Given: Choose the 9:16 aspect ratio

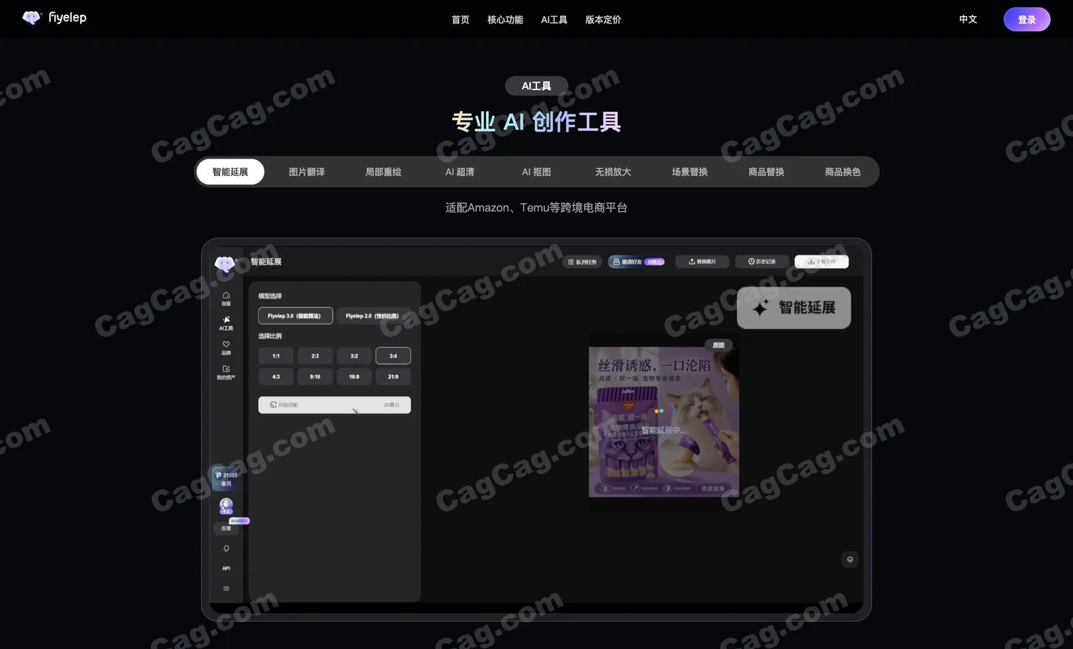Looking at the screenshot, I should 315,377.
